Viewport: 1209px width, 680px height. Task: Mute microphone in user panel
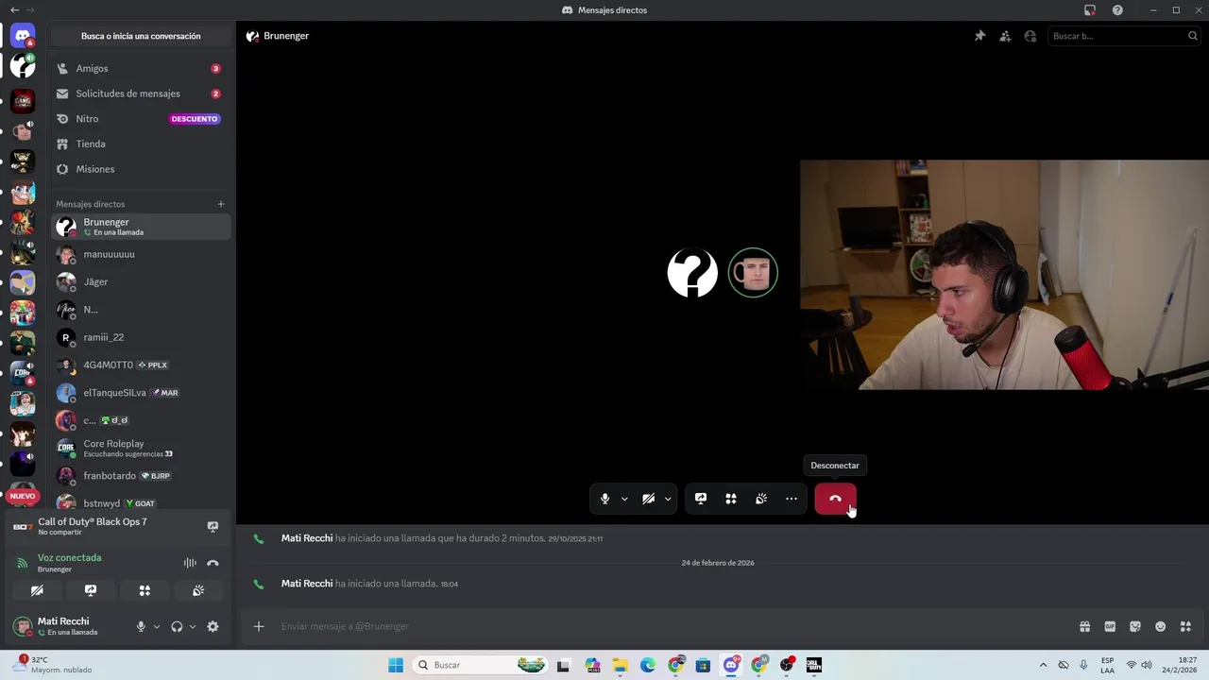point(141,626)
